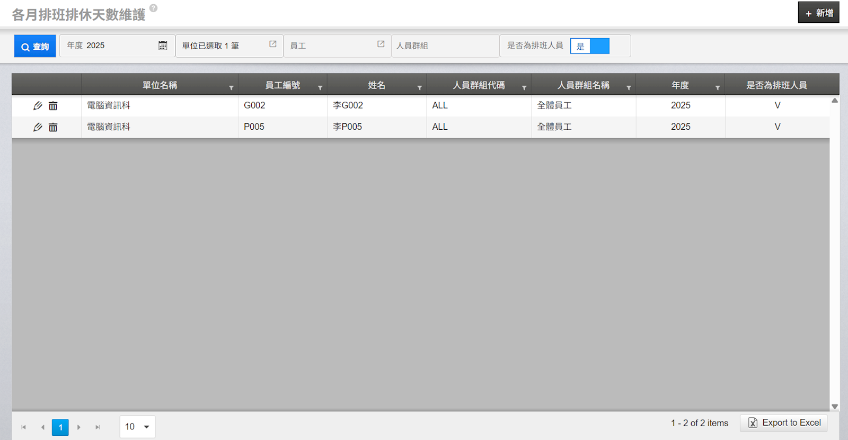
Task: Open unit selection popup icon
Action: (273, 44)
